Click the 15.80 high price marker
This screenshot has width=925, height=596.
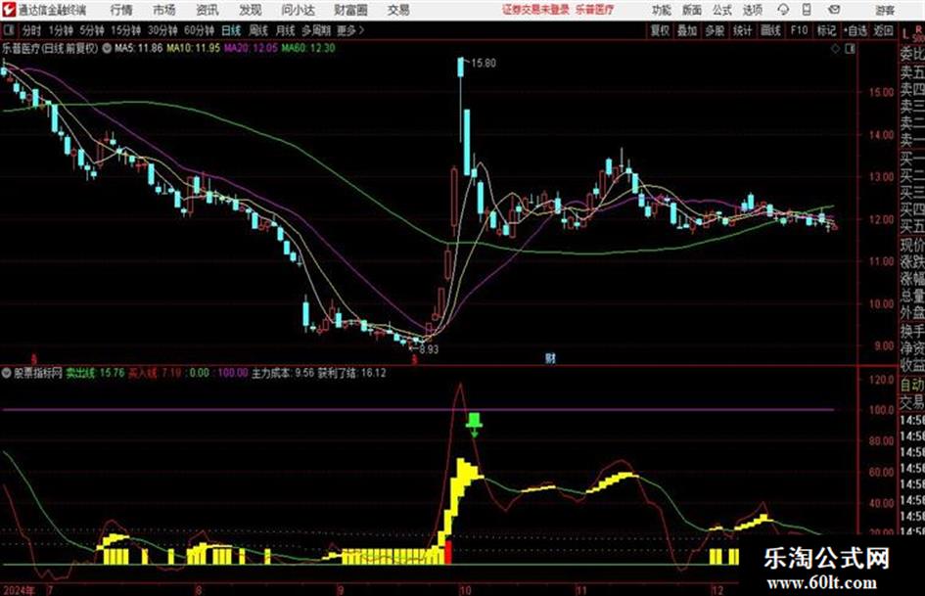click(484, 64)
